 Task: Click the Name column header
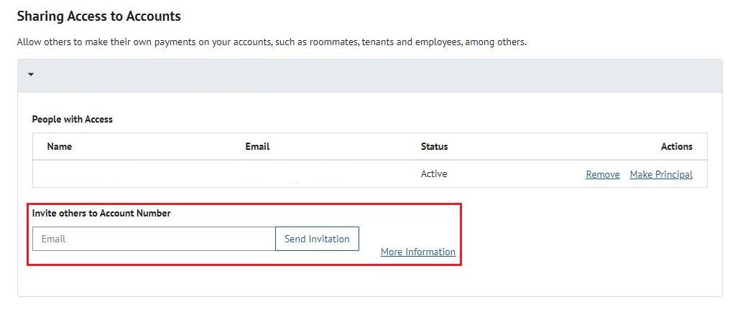[60, 146]
